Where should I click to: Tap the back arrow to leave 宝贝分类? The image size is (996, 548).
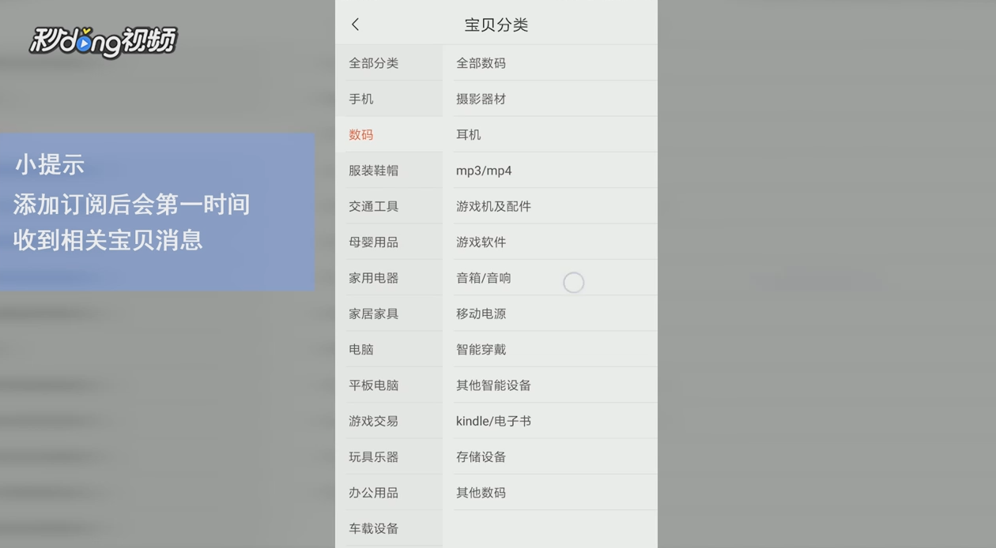(355, 24)
